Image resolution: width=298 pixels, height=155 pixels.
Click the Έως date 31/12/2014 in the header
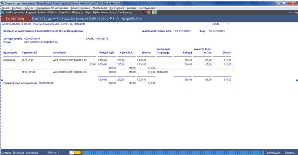[217, 31]
